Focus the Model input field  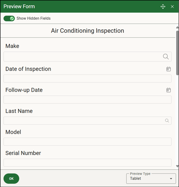(x=87, y=142)
